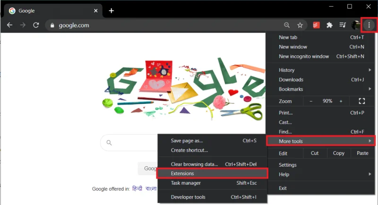
Task: Select the Google tab
Action: (53, 11)
